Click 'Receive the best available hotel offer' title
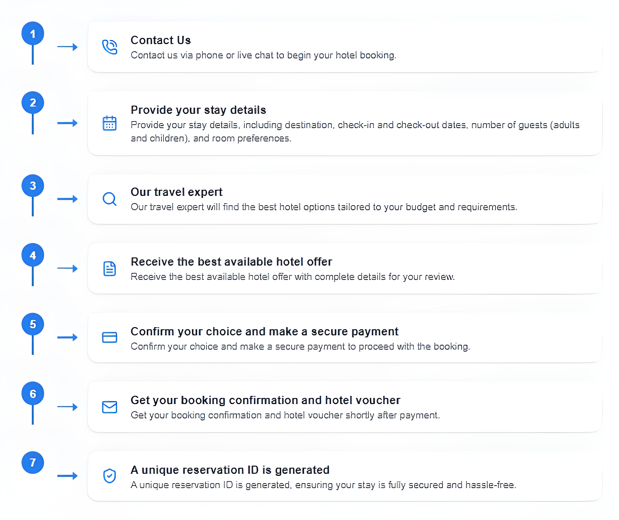The width and height of the screenshot is (619, 520). point(231,262)
